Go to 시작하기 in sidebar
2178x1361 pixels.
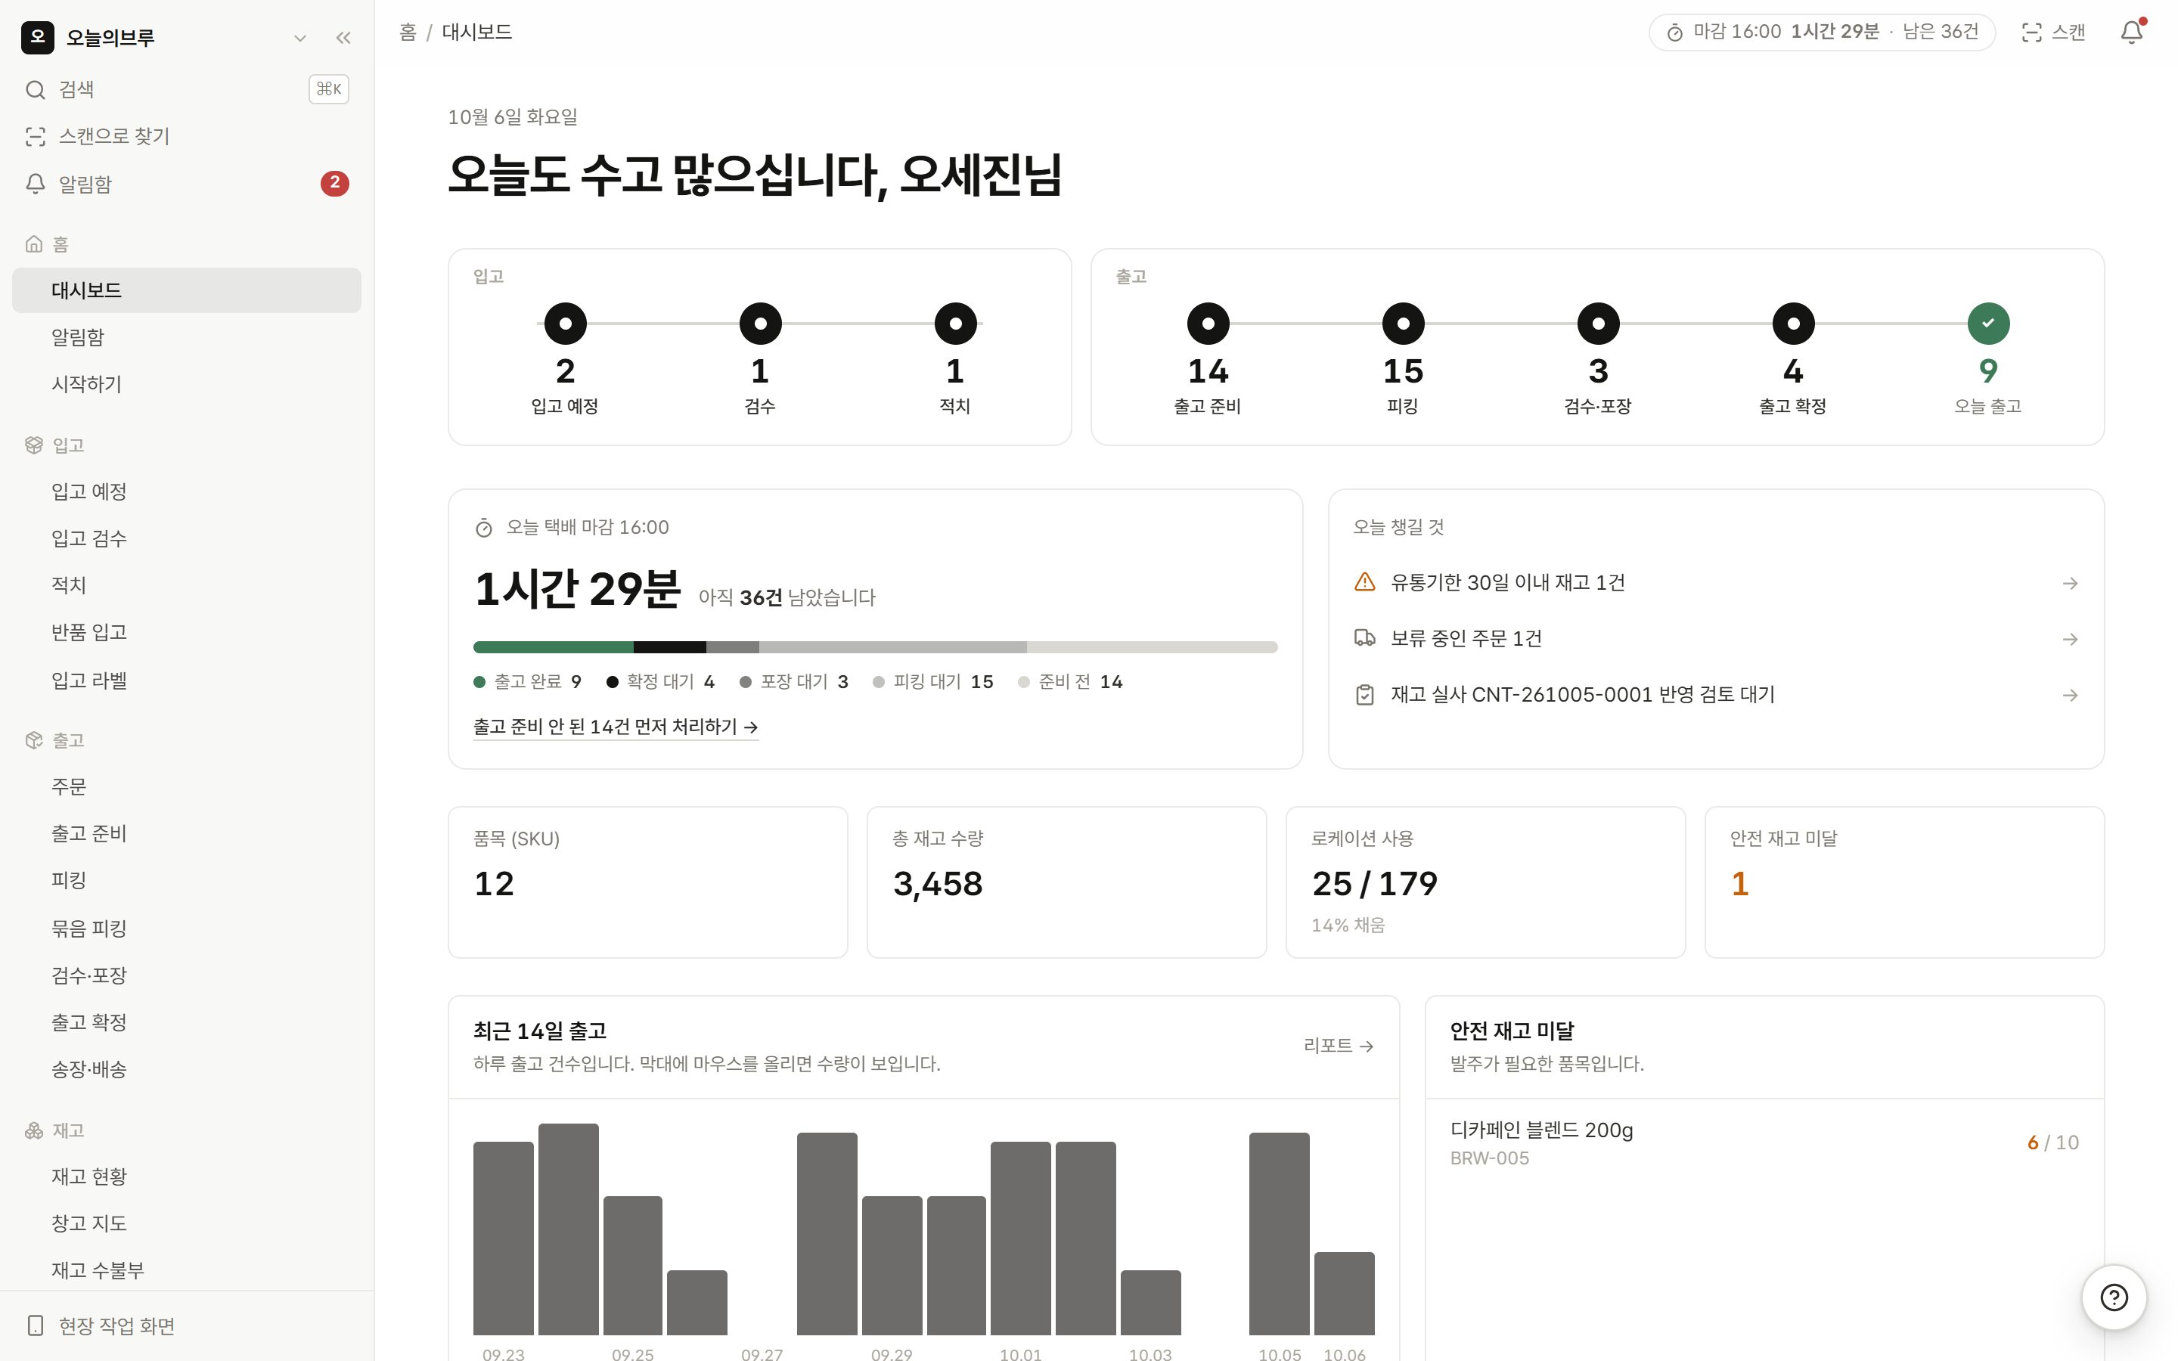pyautogui.click(x=186, y=384)
